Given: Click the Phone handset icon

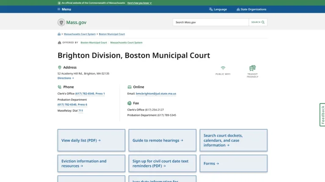Looking at the screenshot, I should [x=60, y=87].
